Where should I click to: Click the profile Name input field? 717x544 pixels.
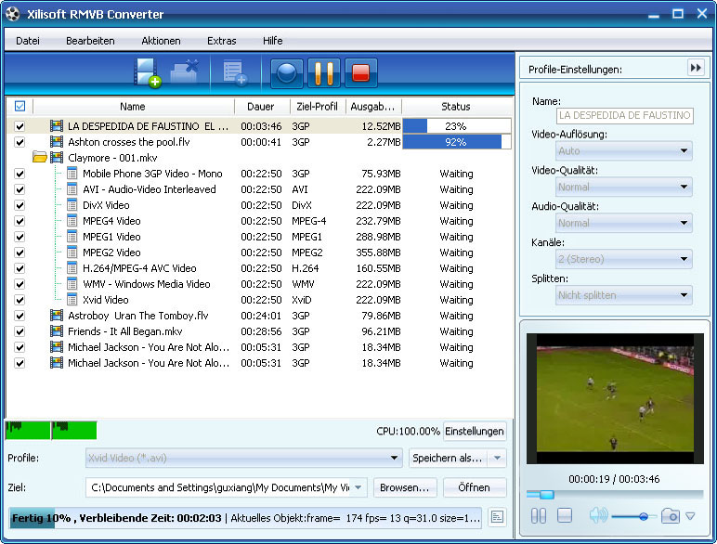click(x=625, y=115)
